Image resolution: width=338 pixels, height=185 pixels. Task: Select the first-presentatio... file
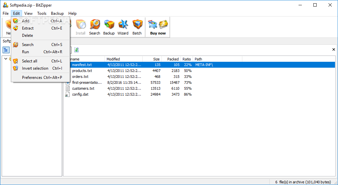pos(87,82)
